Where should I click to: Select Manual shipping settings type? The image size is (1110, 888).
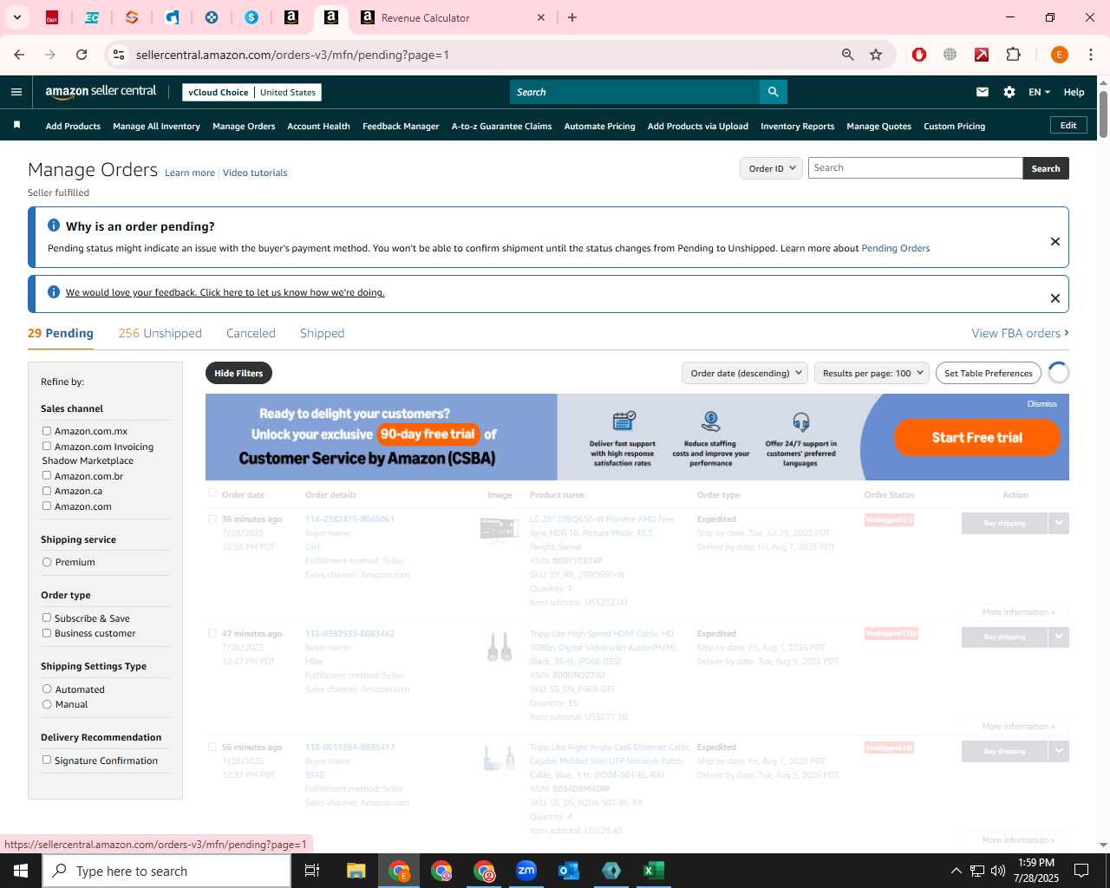click(47, 704)
